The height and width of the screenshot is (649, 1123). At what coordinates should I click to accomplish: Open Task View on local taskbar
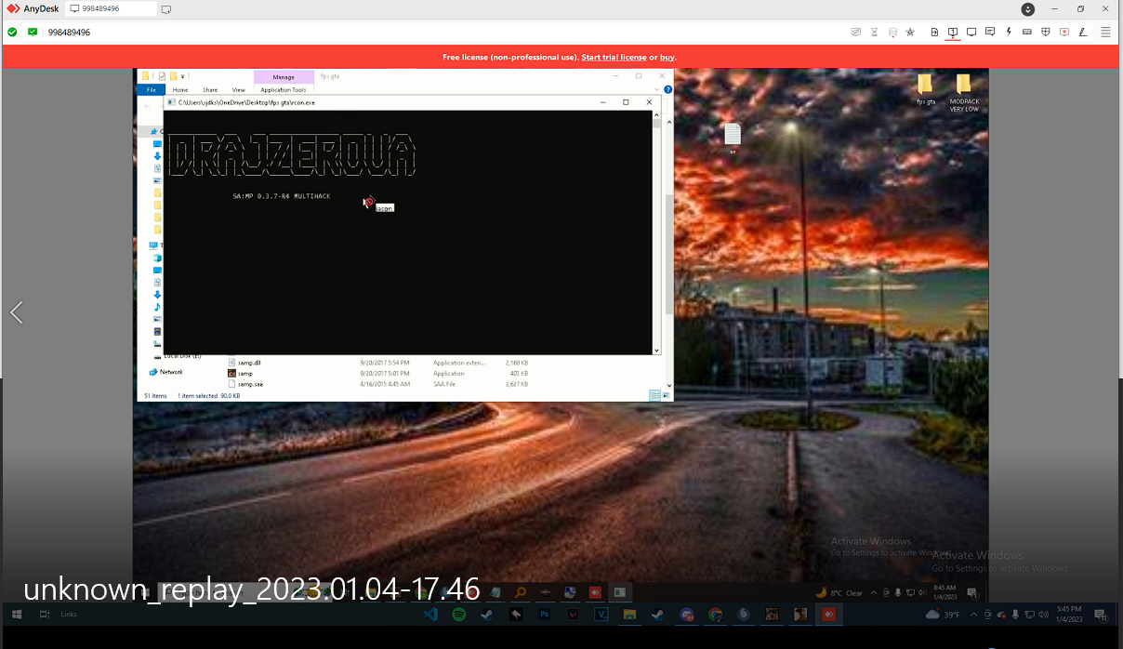tap(45, 615)
